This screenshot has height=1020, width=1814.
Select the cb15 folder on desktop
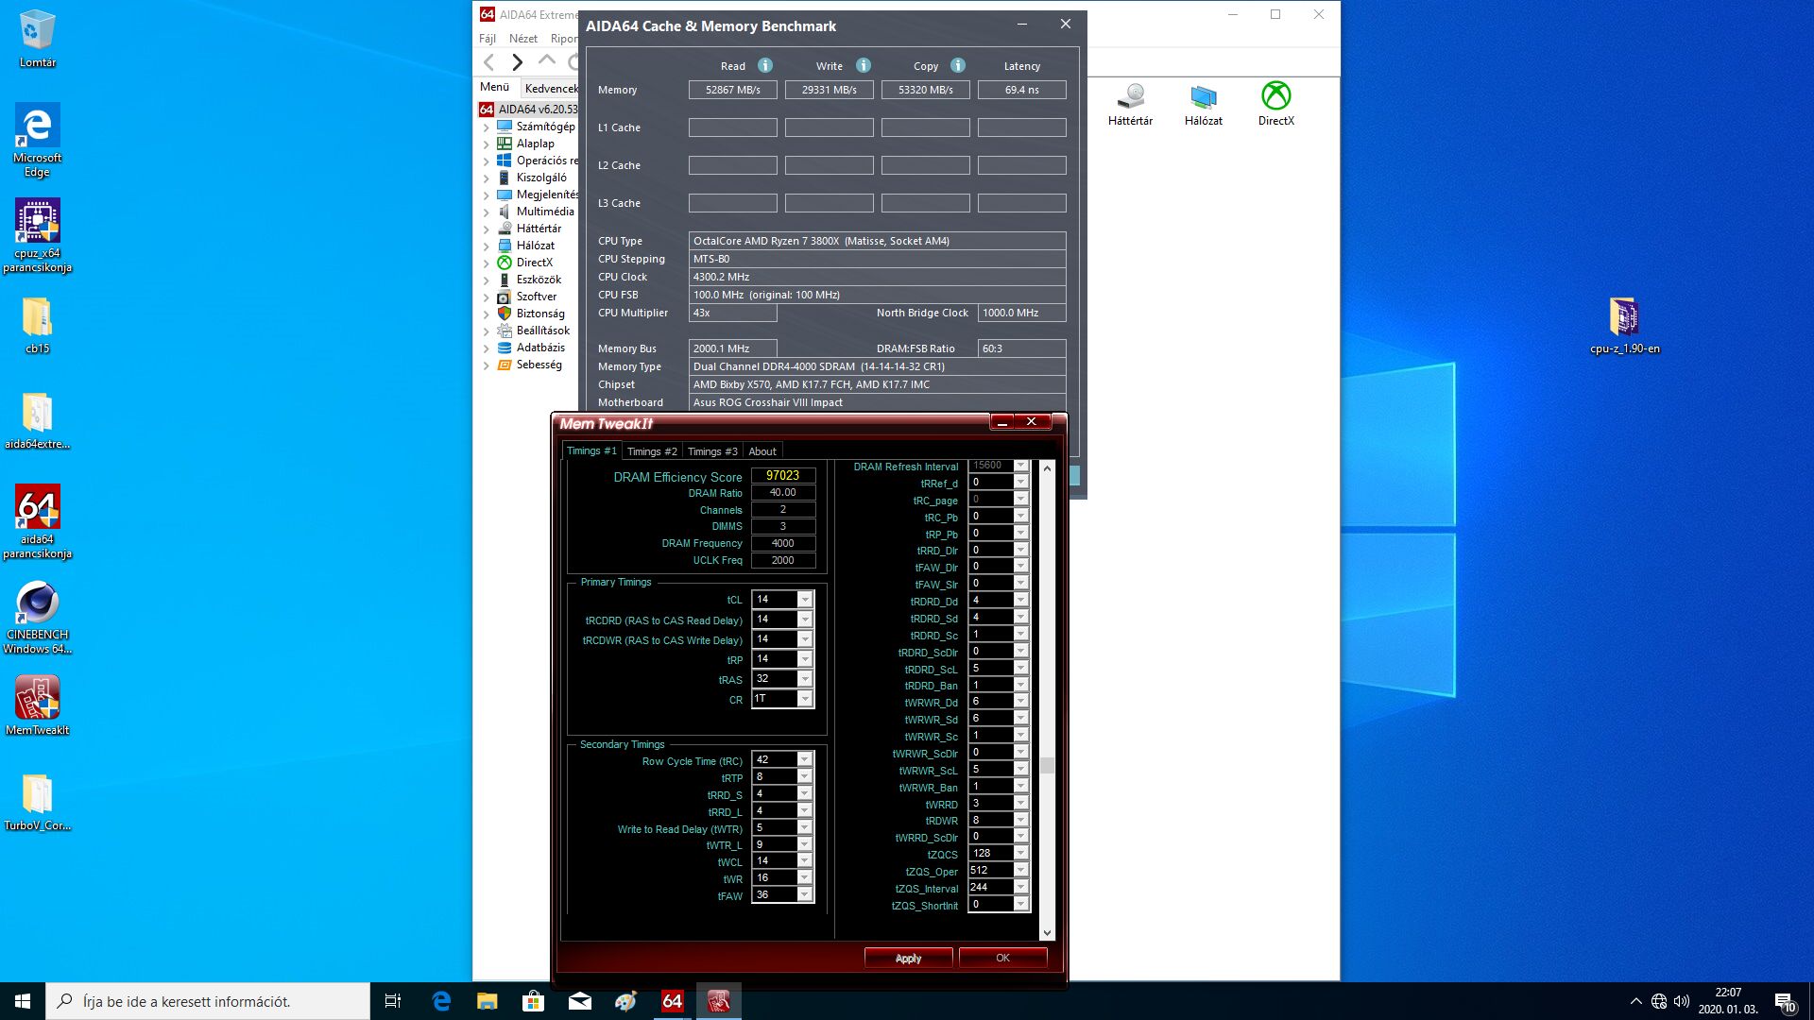tap(37, 326)
